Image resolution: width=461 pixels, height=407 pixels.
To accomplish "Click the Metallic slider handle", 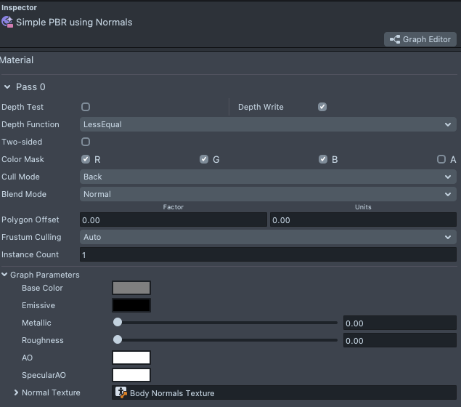I will pos(118,323).
